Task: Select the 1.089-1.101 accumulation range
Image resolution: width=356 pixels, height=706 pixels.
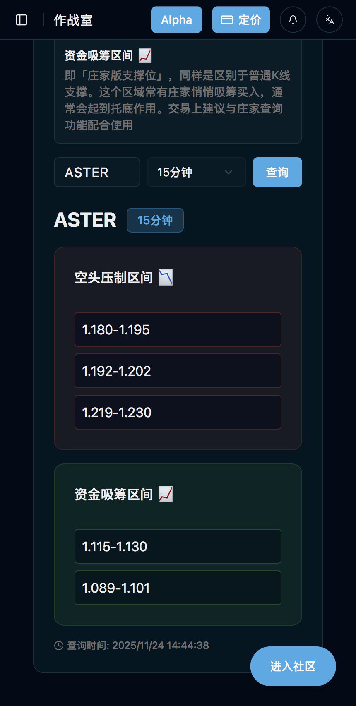Action: point(178,588)
